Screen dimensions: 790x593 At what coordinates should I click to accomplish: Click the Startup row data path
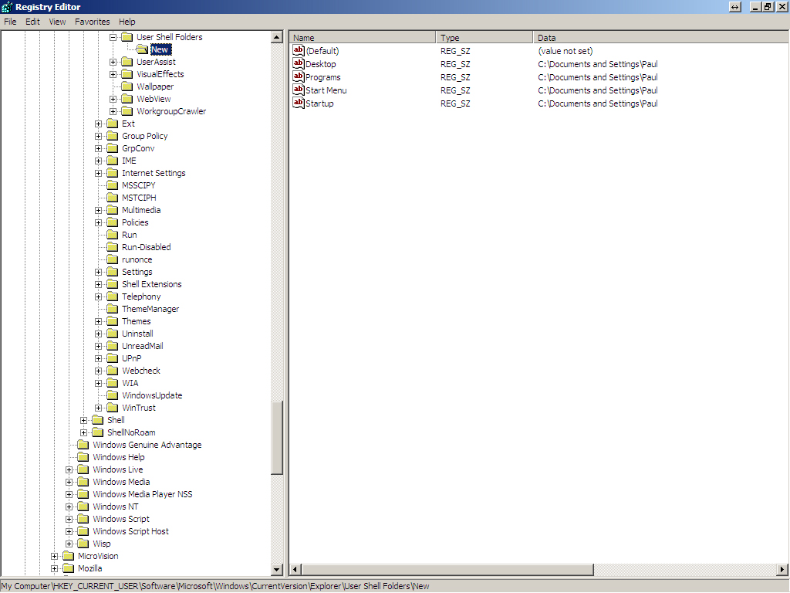coord(598,103)
